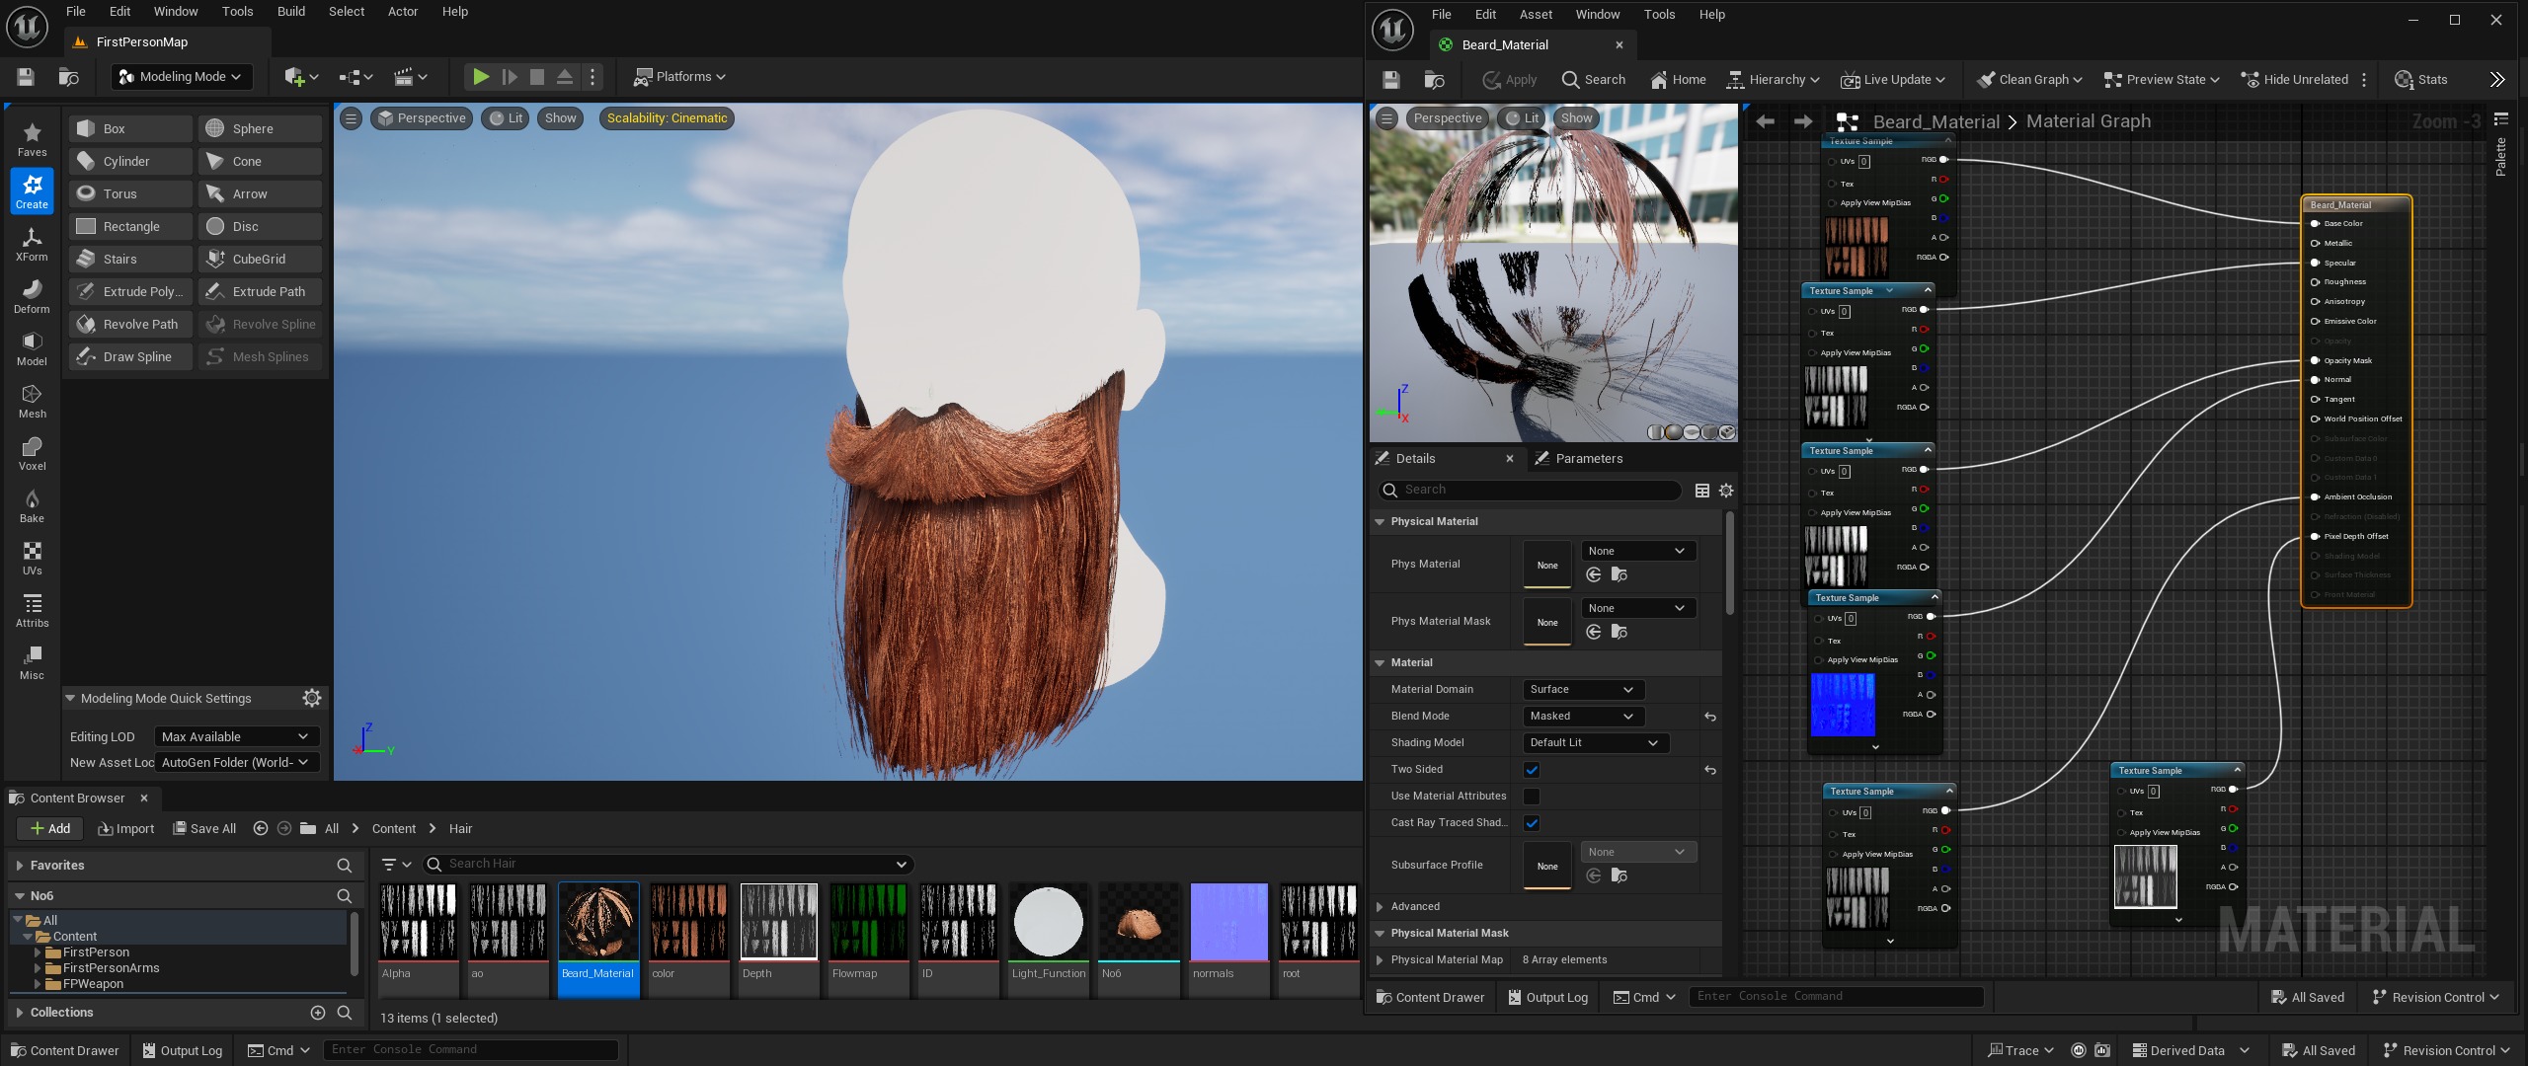Open the UVs modeling category
This screenshot has width=2528, height=1066.
point(32,558)
